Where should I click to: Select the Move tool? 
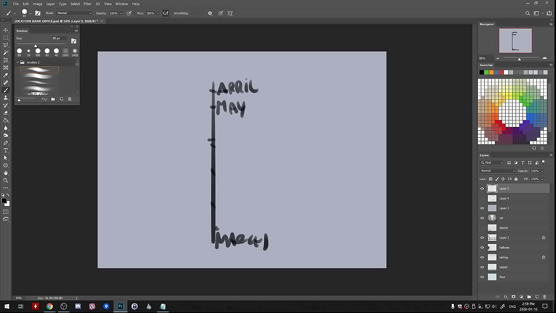pos(6,30)
